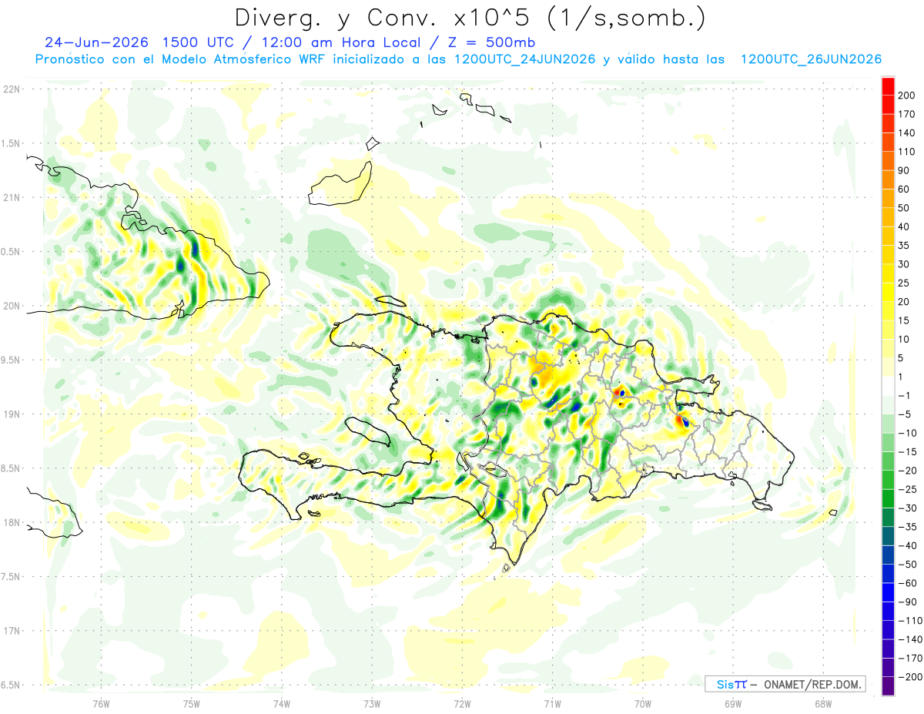Click the colorbar value '-170'
The height and width of the screenshot is (714, 924).
pos(910,658)
